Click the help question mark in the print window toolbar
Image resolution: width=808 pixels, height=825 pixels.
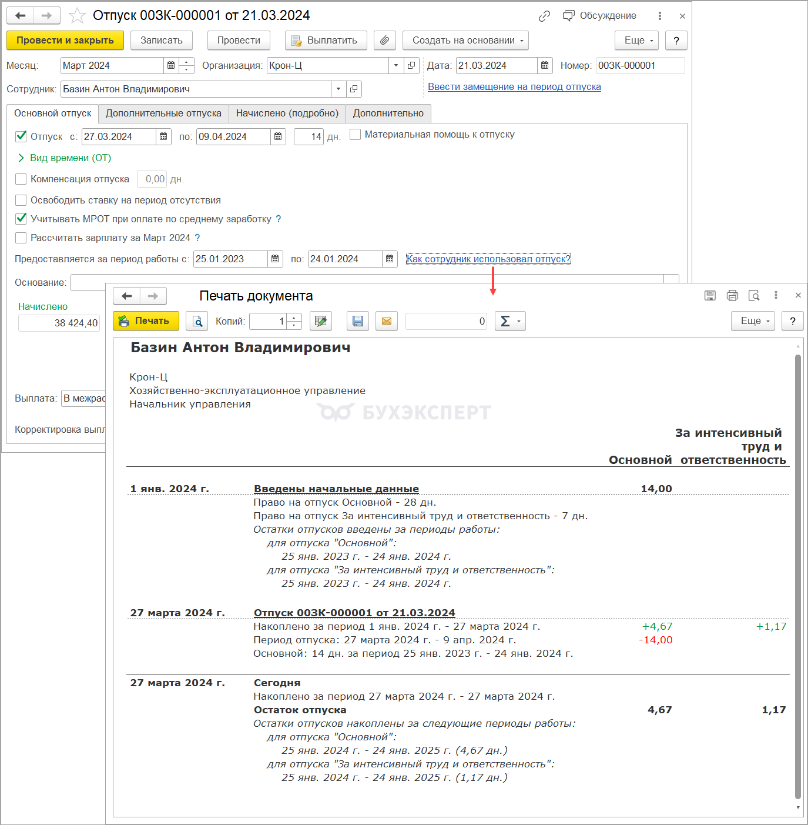(793, 321)
